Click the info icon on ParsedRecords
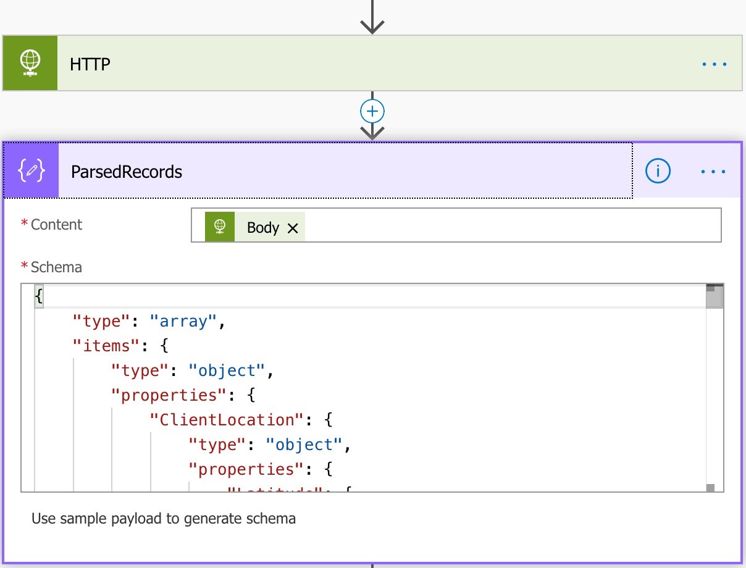746x568 pixels. (x=658, y=171)
